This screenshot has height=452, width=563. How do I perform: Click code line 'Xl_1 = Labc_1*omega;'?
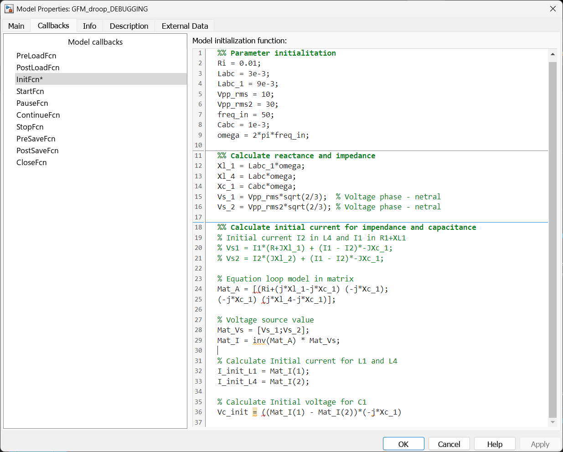click(x=261, y=166)
